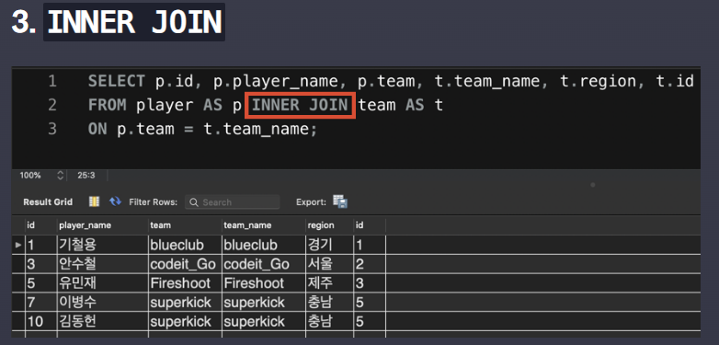The image size is (719, 345).
Task: Click the FROM keyword in the query
Action: pyautogui.click(x=108, y=105)
